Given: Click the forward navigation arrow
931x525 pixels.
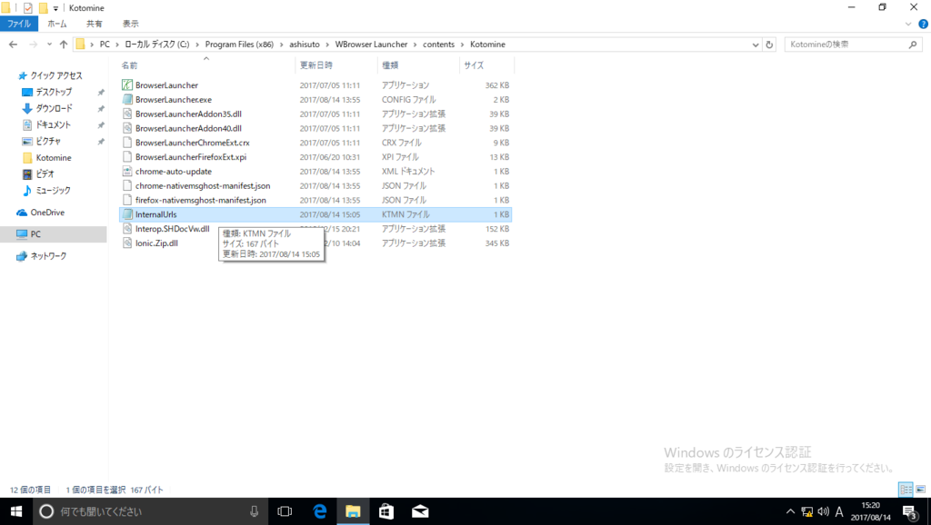Looking at the screenshot, I should (34, 45).
